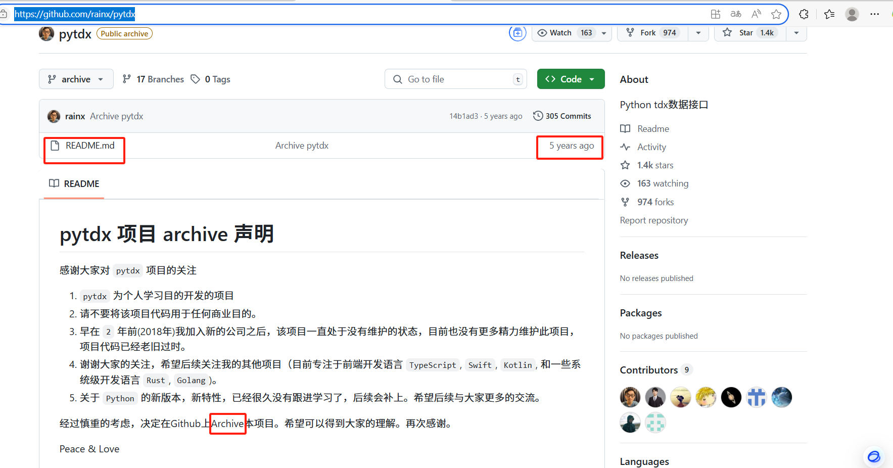Click the Golang code label
The width and height of the screenshot is (893, 468).
[x=191, y=381]
